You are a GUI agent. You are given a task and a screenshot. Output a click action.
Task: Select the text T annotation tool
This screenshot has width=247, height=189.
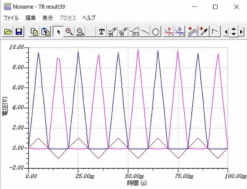pyautogui.click(x=101, y=32)
